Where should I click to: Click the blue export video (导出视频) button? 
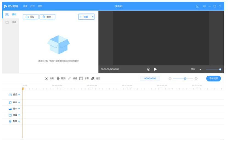213,79
